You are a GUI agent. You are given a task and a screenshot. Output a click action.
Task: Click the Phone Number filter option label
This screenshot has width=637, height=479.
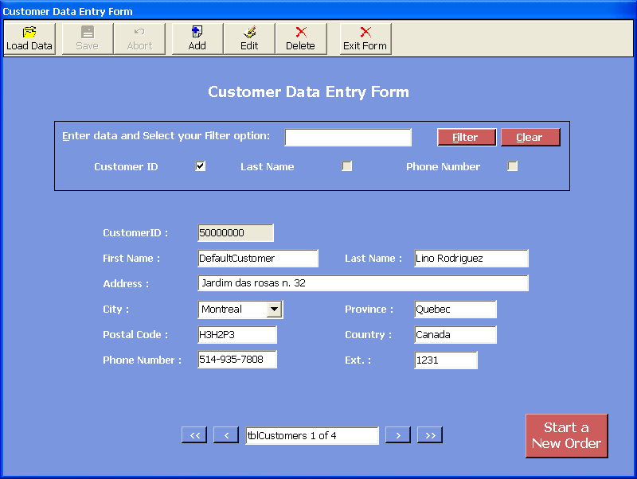(443, 166)
